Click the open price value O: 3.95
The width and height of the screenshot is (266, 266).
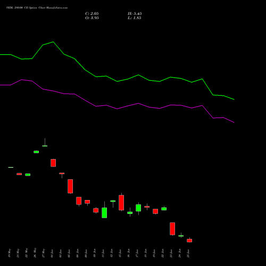[x=92, y=18]
